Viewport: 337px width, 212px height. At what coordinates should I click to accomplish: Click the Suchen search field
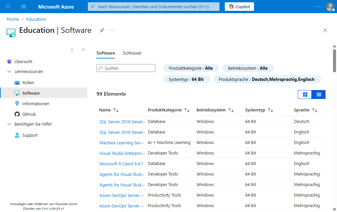(126, 68)
